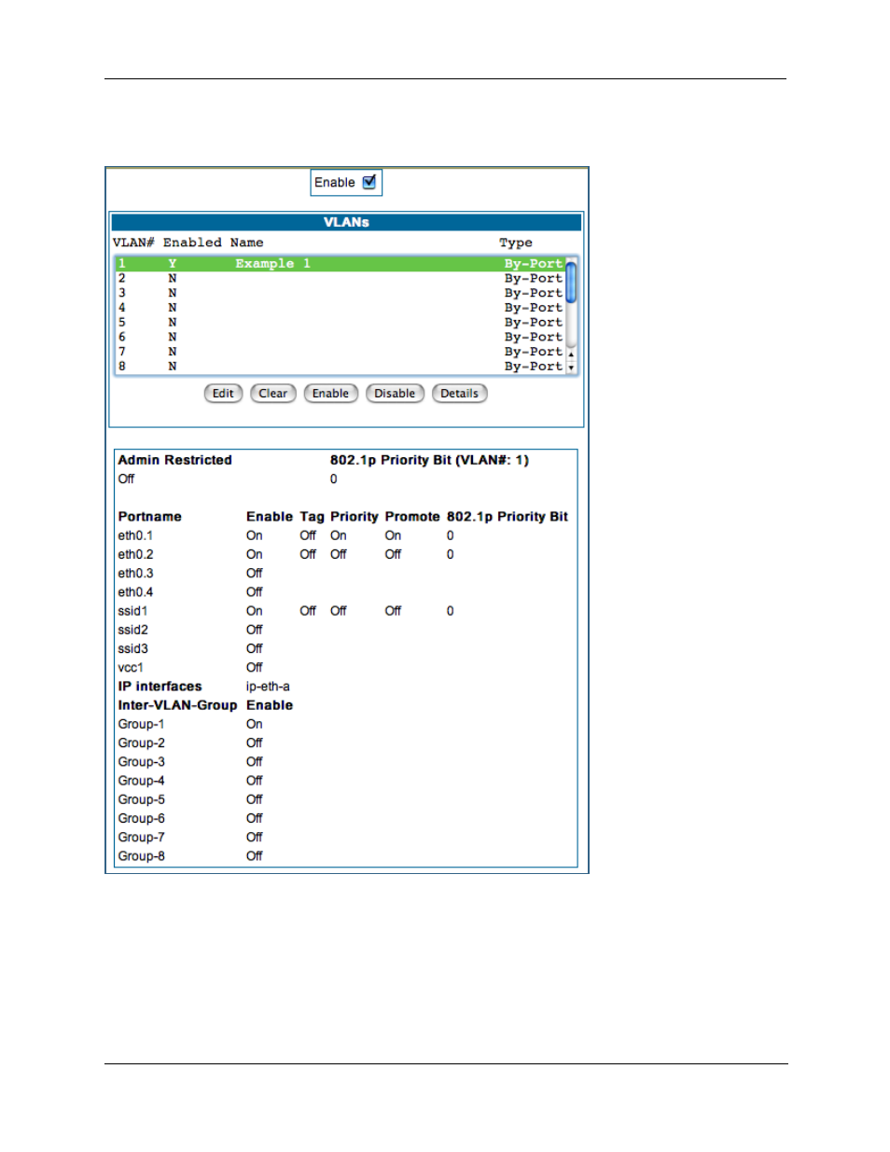
Task: Click the VLAN# column header
Action: click(x=133, y=243)
